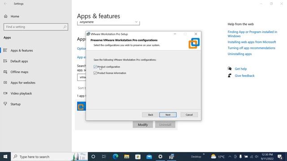Open Cortana from the taskbar
This screenshot has height=161, width=287.
[x=93, y=157]
